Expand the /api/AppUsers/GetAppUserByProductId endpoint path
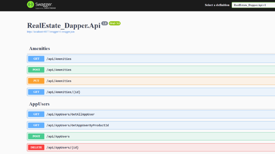 pos(78,125)
